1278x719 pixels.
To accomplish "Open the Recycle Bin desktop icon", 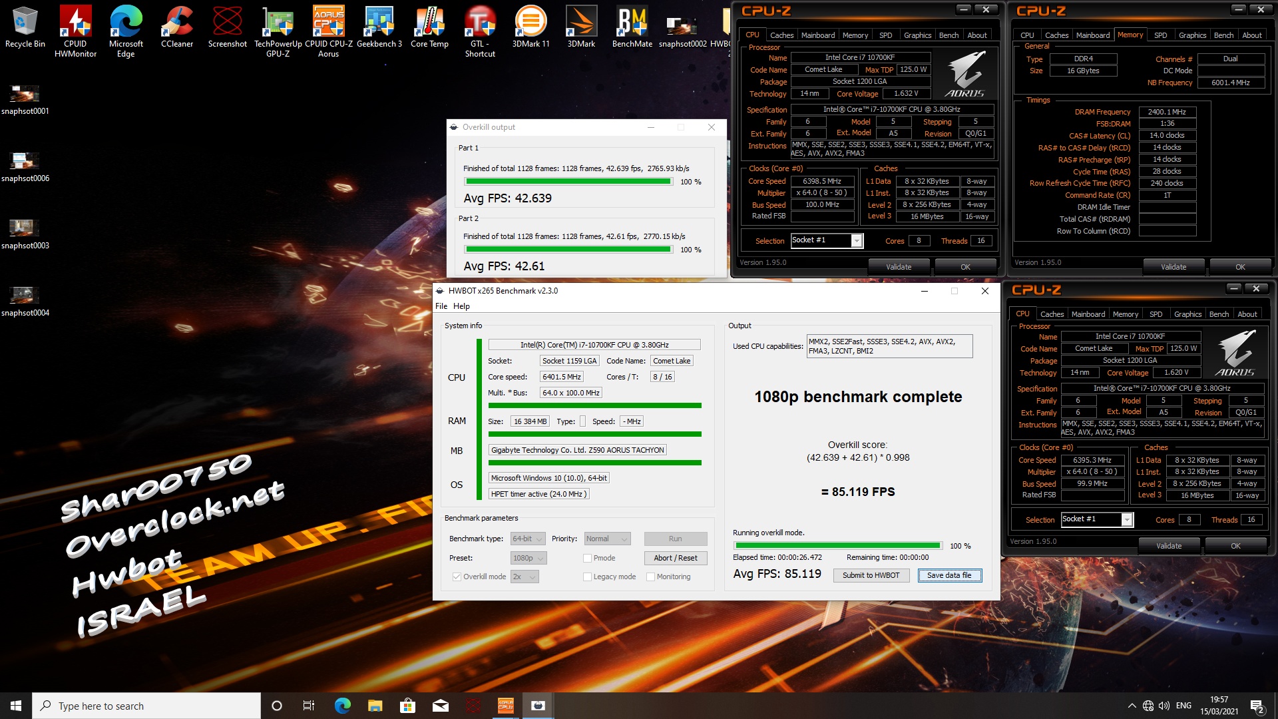I will pos(25,28).
